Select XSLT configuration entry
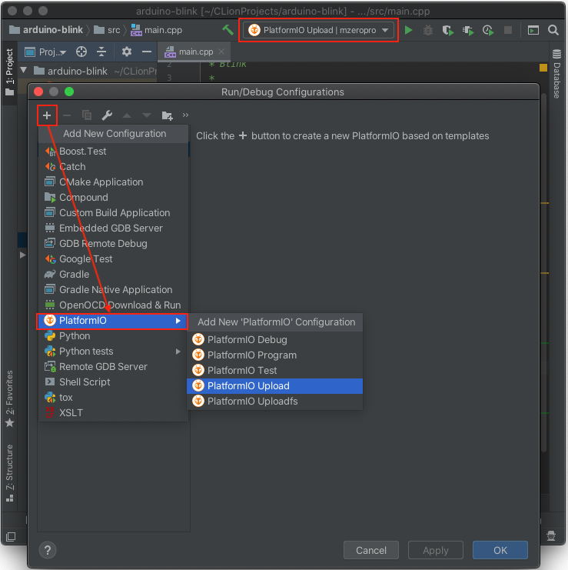 (113, 413)
